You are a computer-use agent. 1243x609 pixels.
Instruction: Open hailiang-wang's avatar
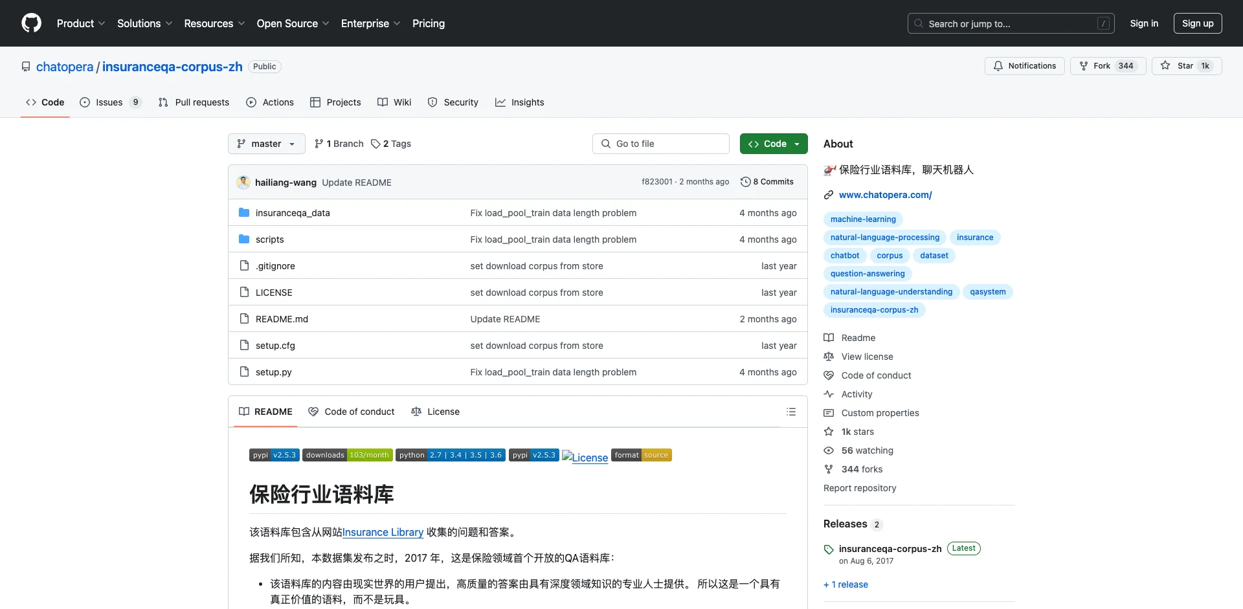243,183
